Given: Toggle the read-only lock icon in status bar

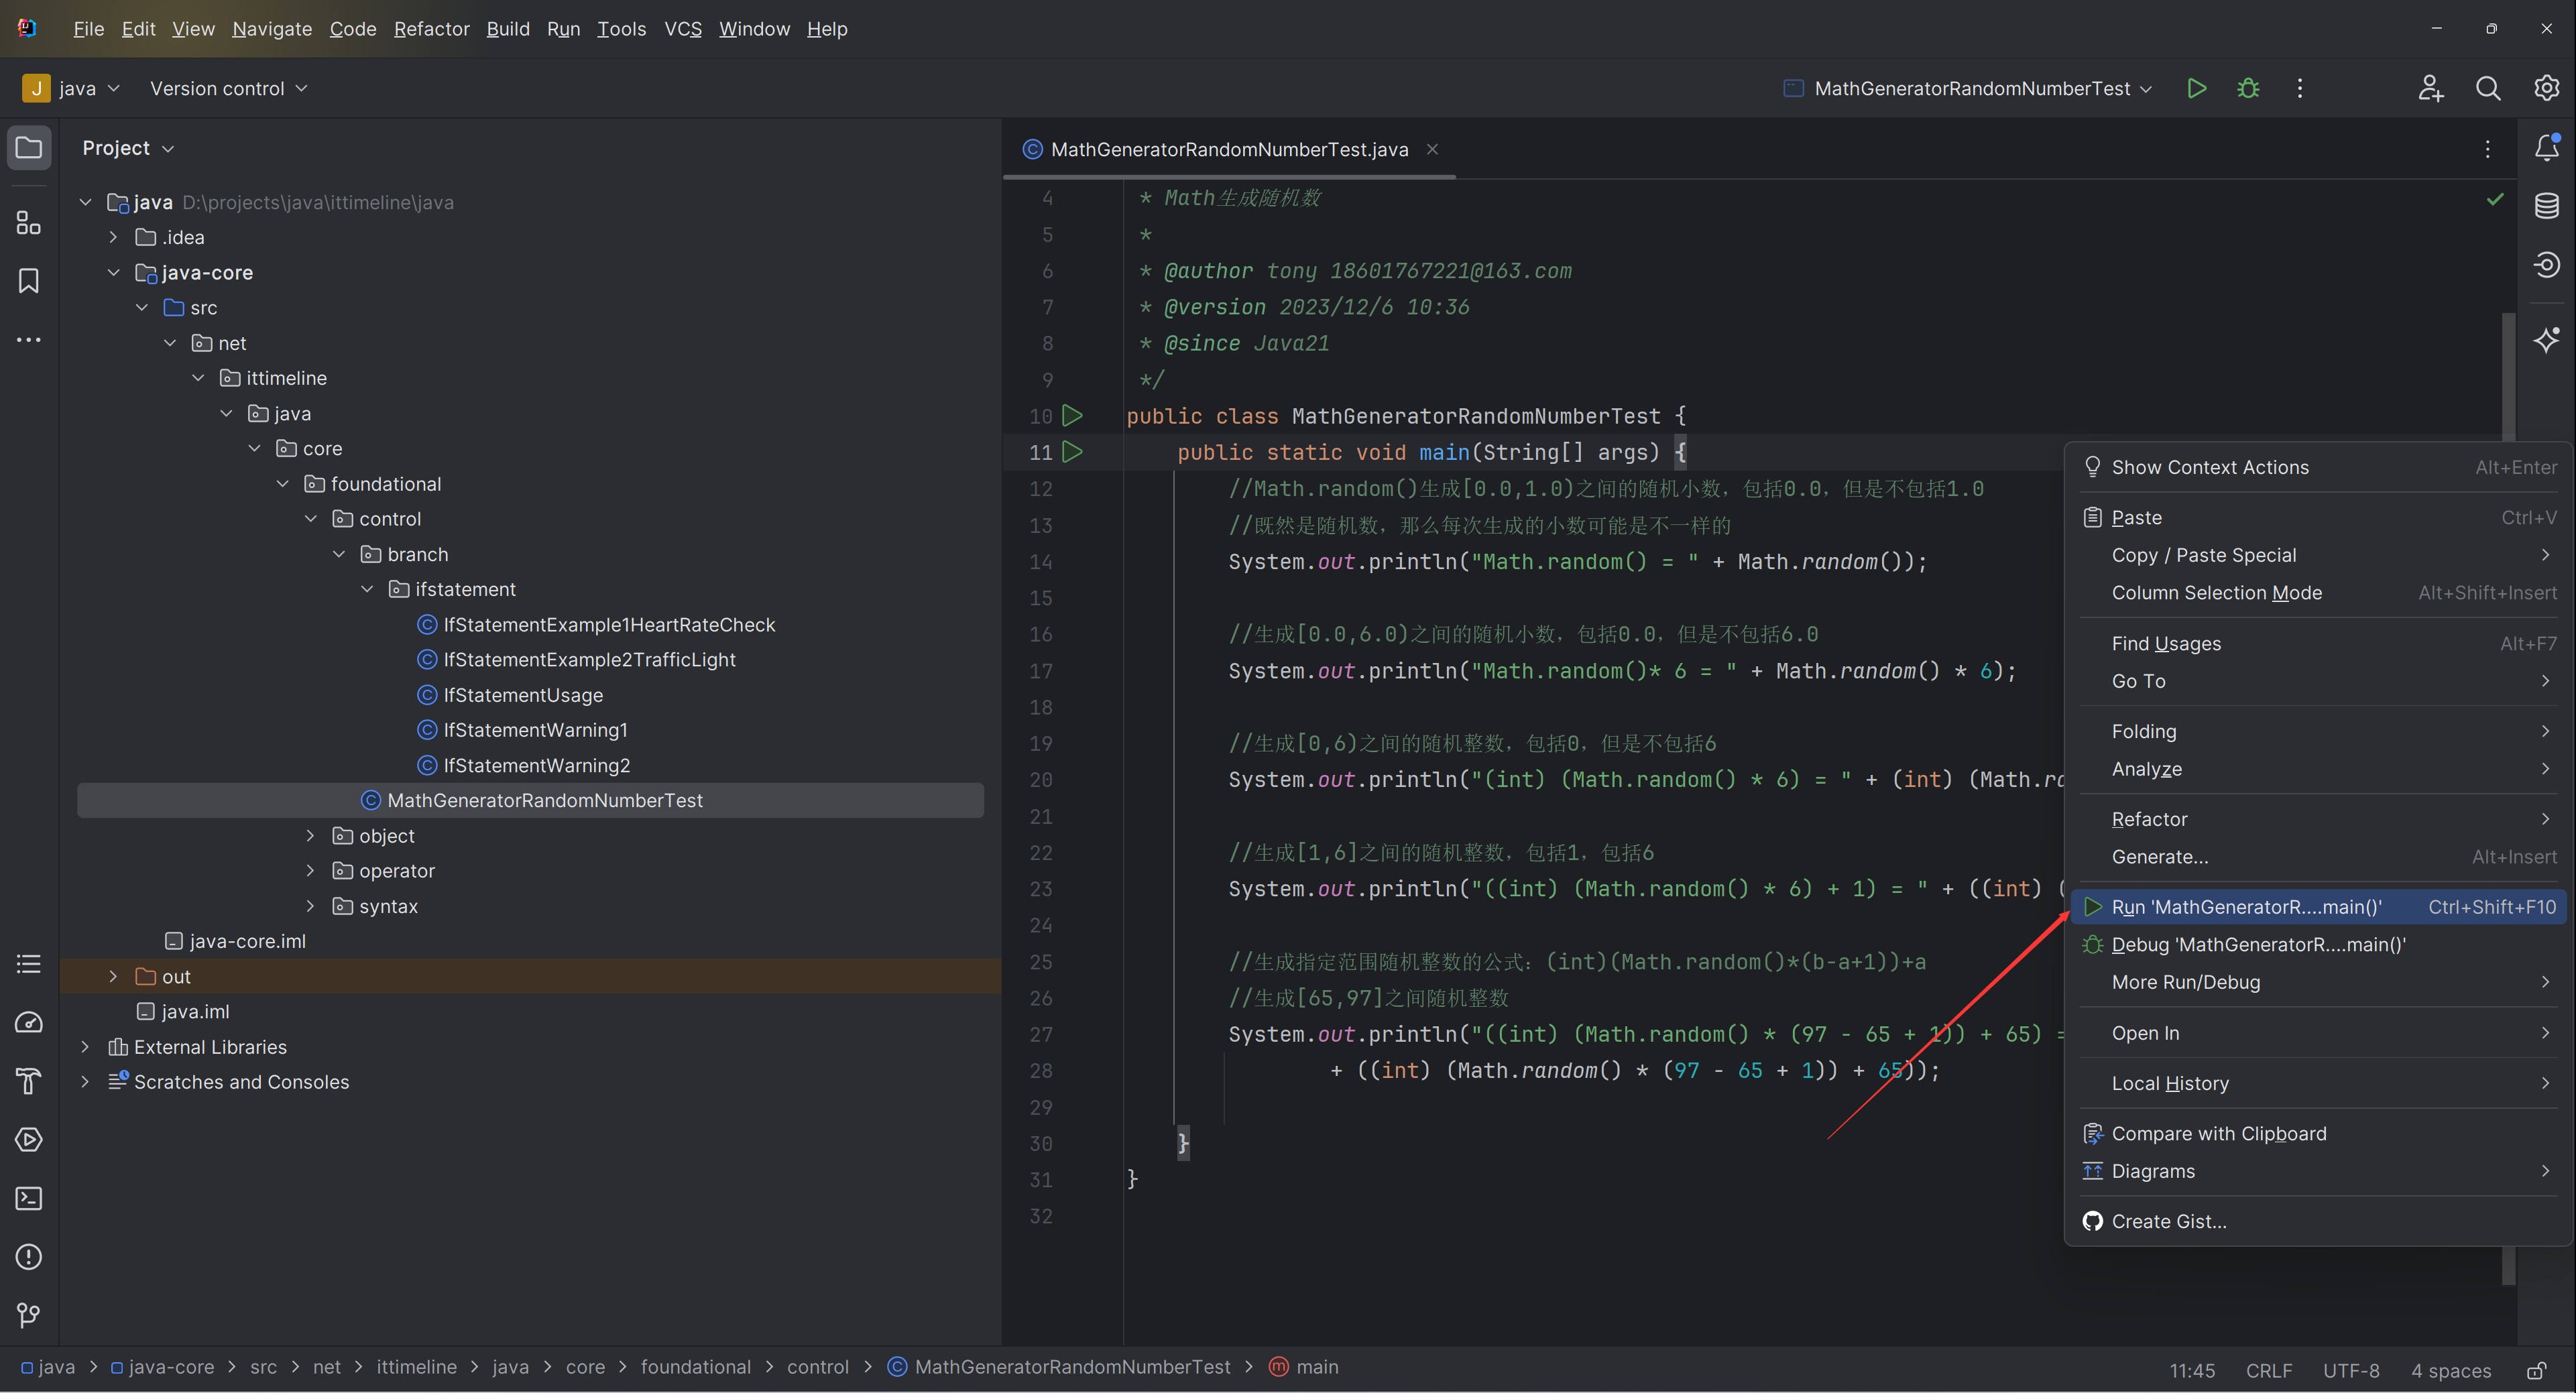Looking at the screenshot, I should pyautogui.click(x=2536, y=1370).
